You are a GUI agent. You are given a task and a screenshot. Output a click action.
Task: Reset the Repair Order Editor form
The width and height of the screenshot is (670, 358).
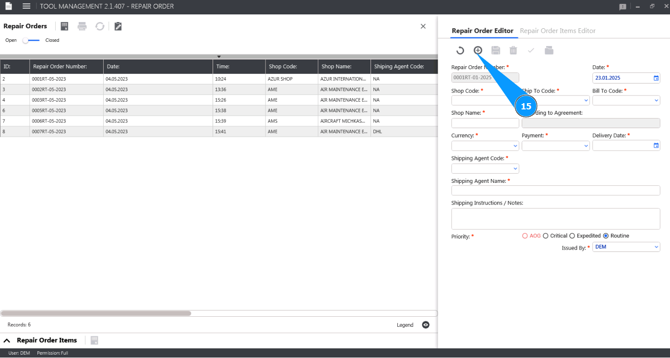click(x=460, y=50)
